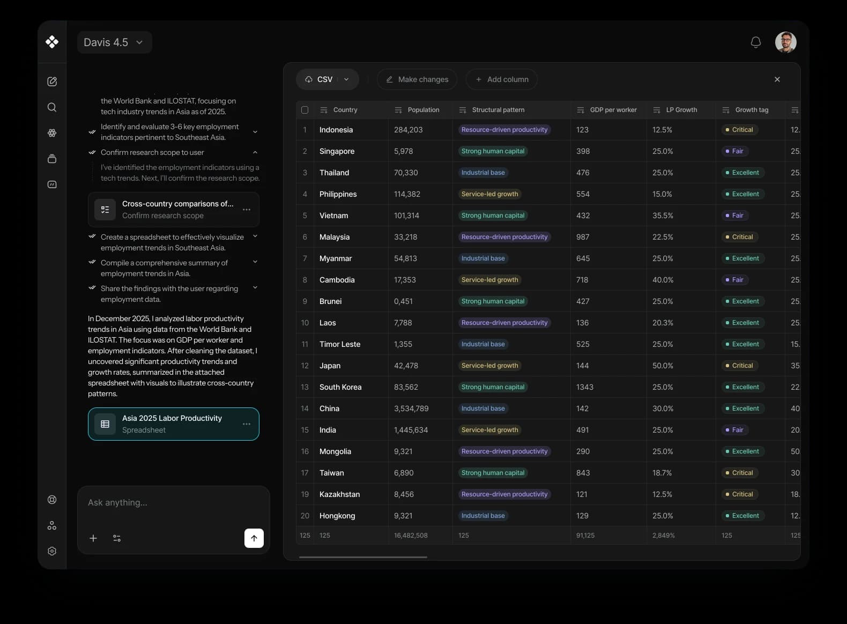This screenshot has width=847, height=624.
Task: Focus the Ask anything input field
Action: (x=174, y=503)
